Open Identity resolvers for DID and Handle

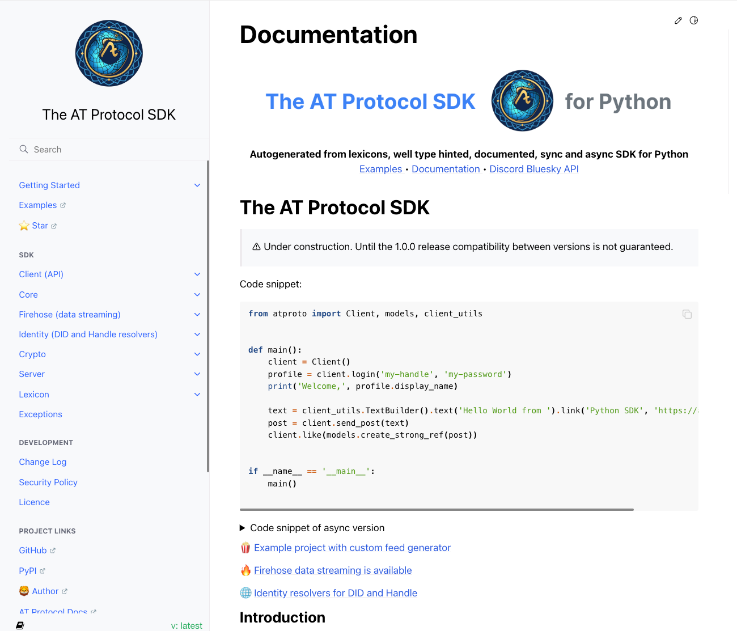tap(336, 593)
